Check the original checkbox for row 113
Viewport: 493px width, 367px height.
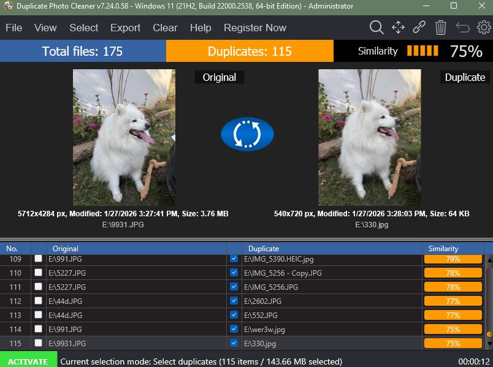[39, 314]
